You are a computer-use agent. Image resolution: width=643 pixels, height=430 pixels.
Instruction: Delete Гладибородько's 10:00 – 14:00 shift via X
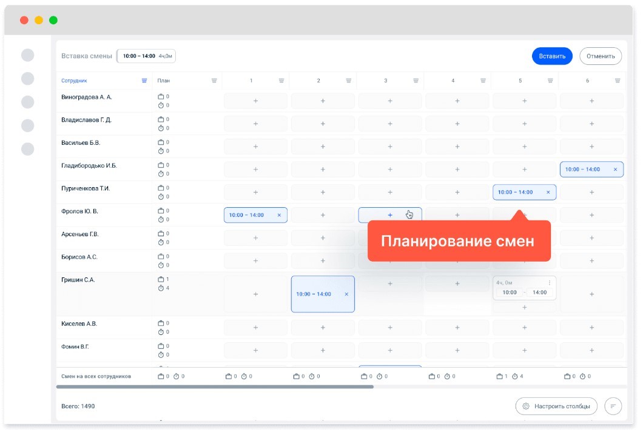[615, 170]
